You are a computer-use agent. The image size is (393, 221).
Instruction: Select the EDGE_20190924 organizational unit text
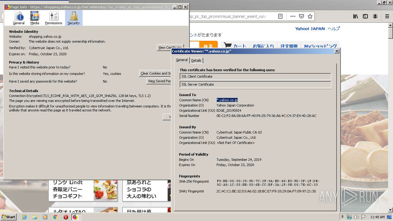pos(229,110)
